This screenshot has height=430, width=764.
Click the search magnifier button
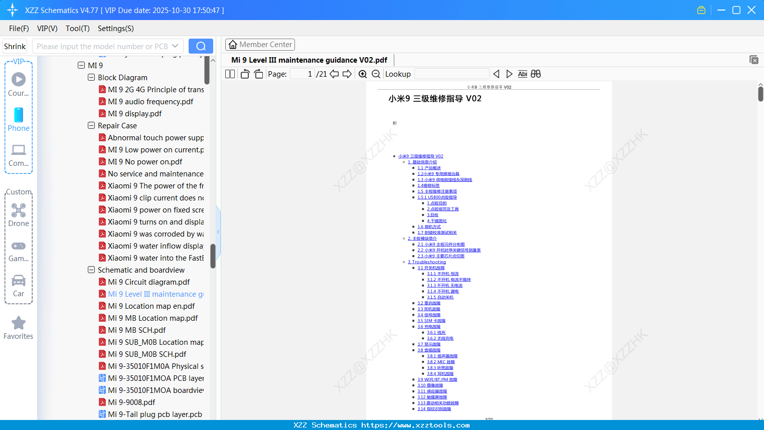point(201,46)
